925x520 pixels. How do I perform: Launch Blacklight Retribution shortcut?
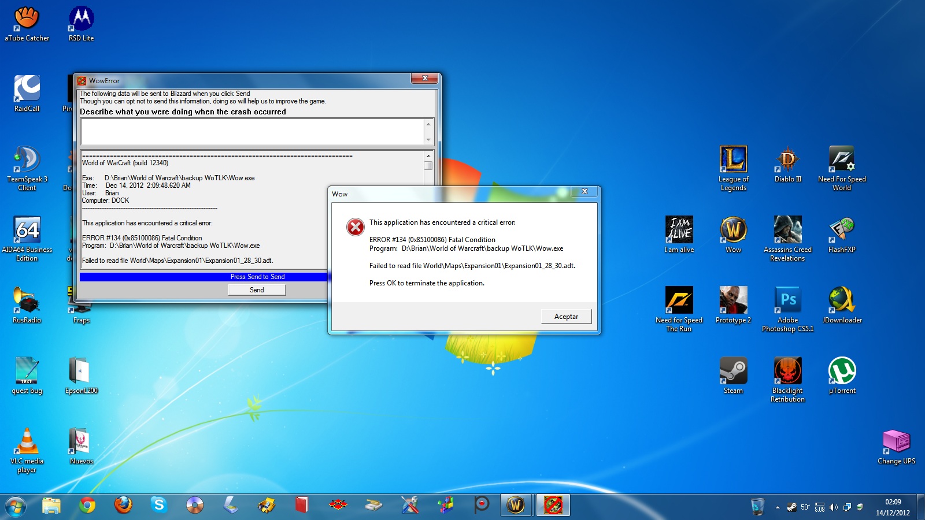point(788,380)
